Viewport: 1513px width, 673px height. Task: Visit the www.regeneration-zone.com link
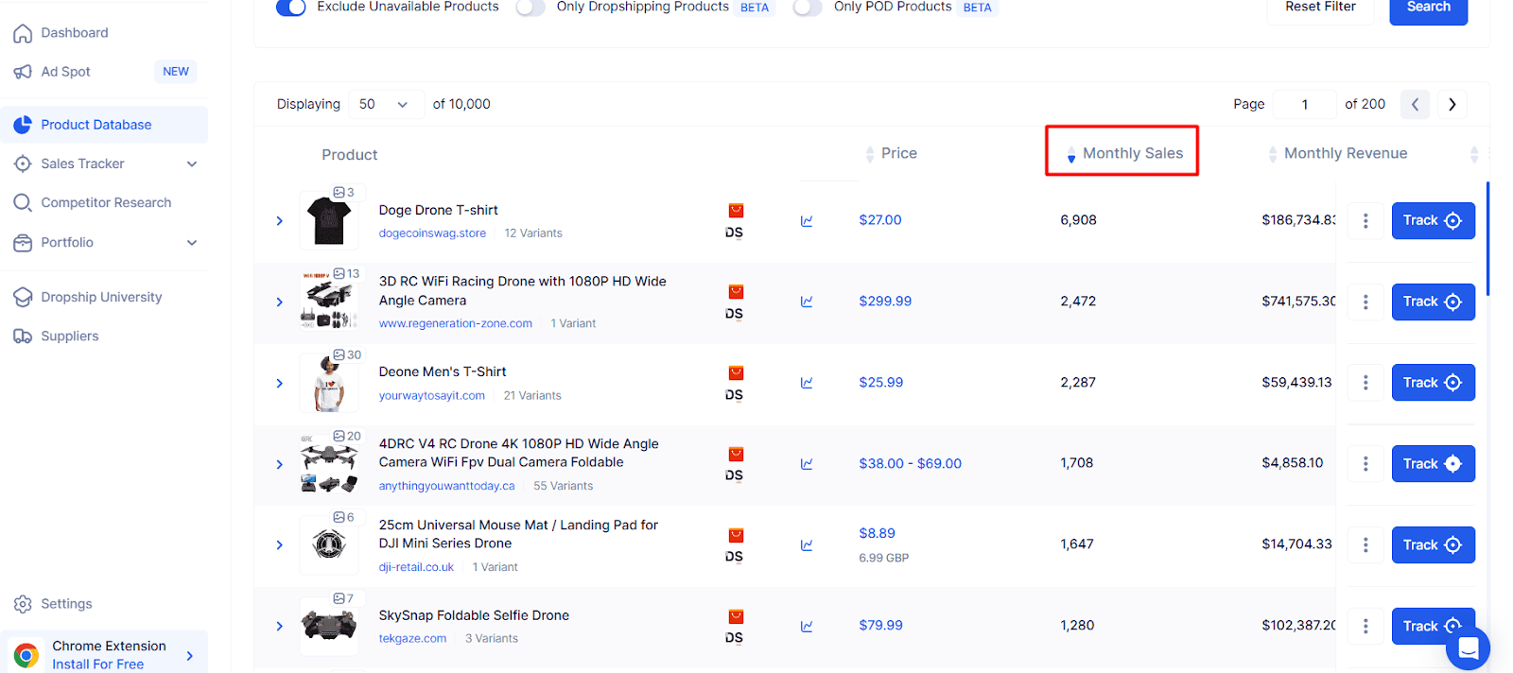click(x=456, y=323)
